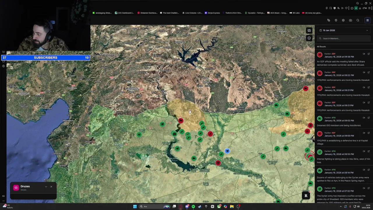The height and width of the screenshot is (210, 373).
Task: Click the browser tab search magnifier icon
Action: click(x=358, y=3)
